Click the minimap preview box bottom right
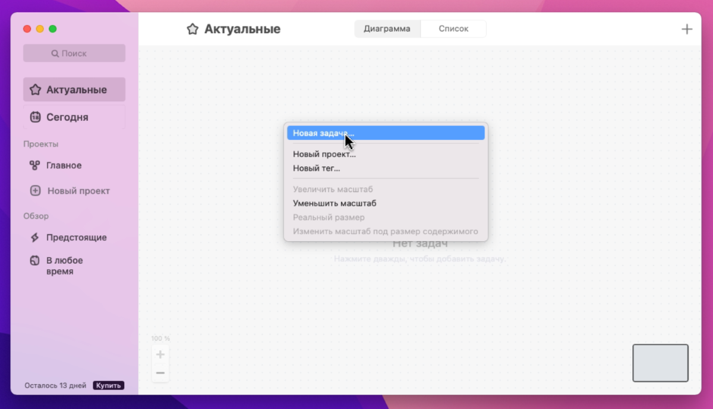 click(660, 362)
